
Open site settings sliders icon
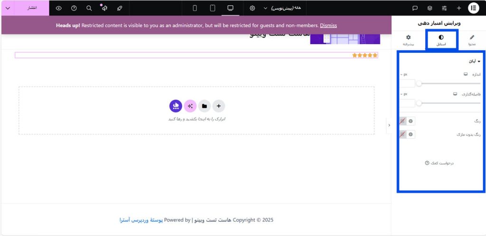click(x=444, y=8)
